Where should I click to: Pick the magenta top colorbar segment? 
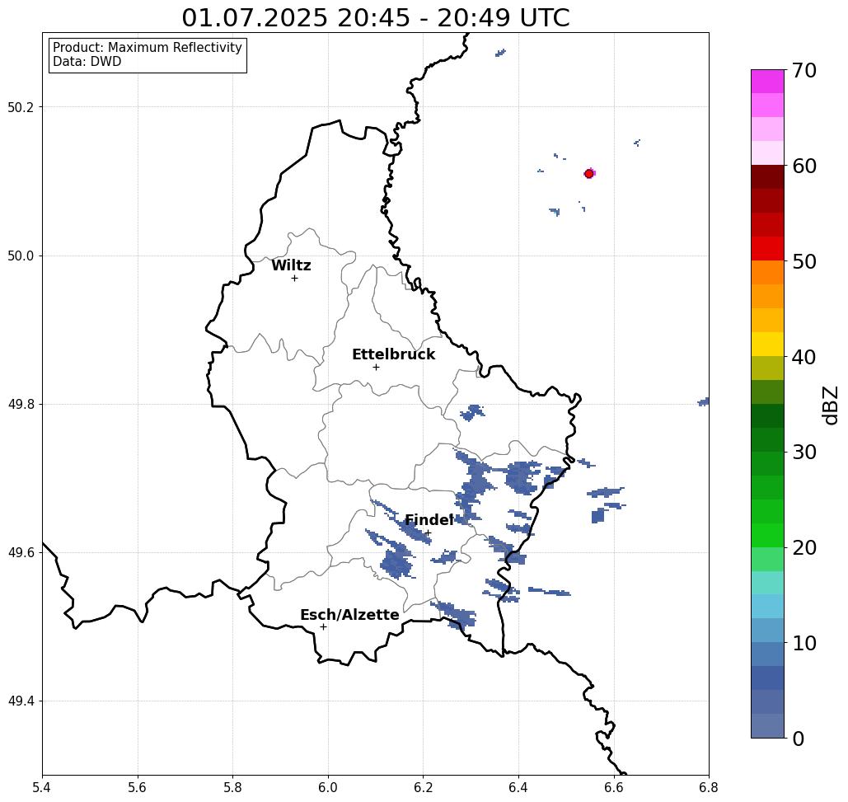point(767,82)
